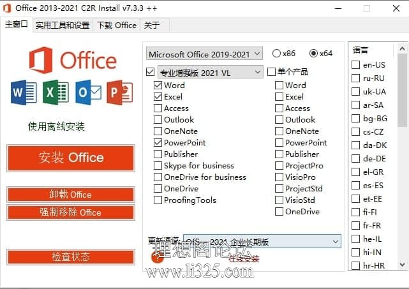Switch to the 实用工具和设置 tab
409x289 pixels.
63,26
